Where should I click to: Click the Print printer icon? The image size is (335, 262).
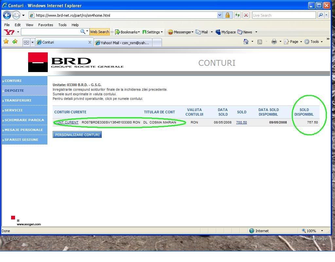[274, 42]
